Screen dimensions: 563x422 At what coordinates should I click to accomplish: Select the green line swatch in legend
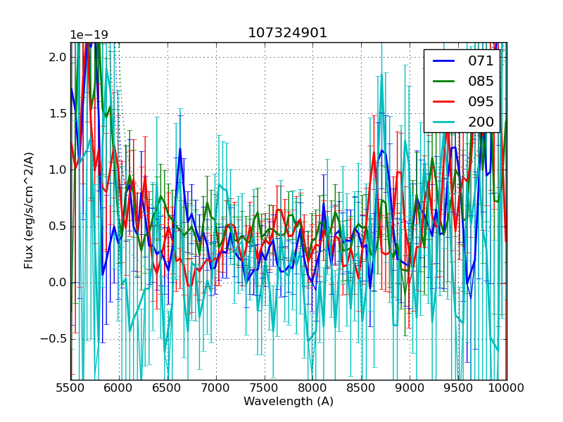[x=443, y=81]
